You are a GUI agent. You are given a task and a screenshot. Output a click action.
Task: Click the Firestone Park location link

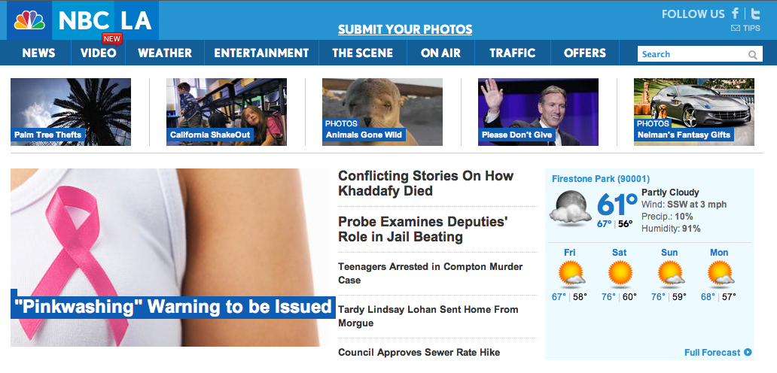(x=601, y=179)
